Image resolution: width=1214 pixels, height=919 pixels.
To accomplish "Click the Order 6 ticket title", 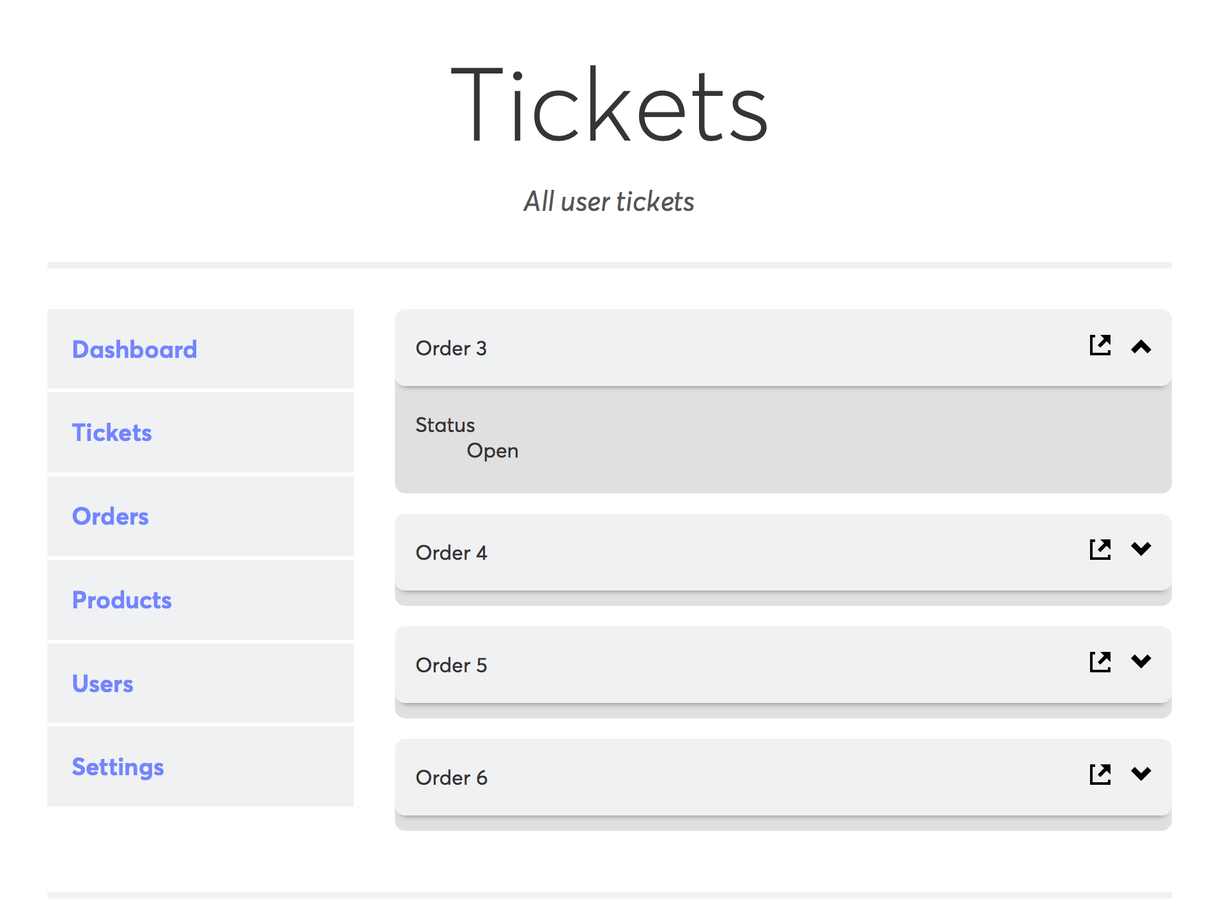I will click(x=451, y=778).
